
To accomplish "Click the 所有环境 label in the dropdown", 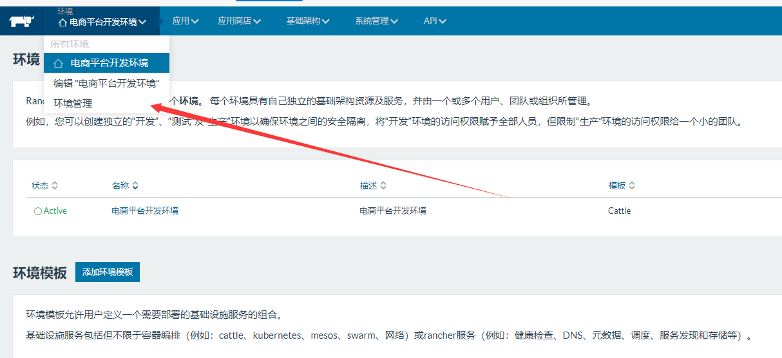I will 70,44.
